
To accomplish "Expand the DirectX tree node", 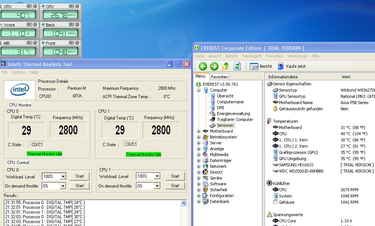I will coord(199,172).
